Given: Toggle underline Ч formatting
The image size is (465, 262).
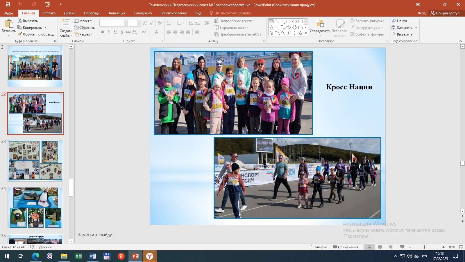Looking at the screenshot, I should [115, 32].
